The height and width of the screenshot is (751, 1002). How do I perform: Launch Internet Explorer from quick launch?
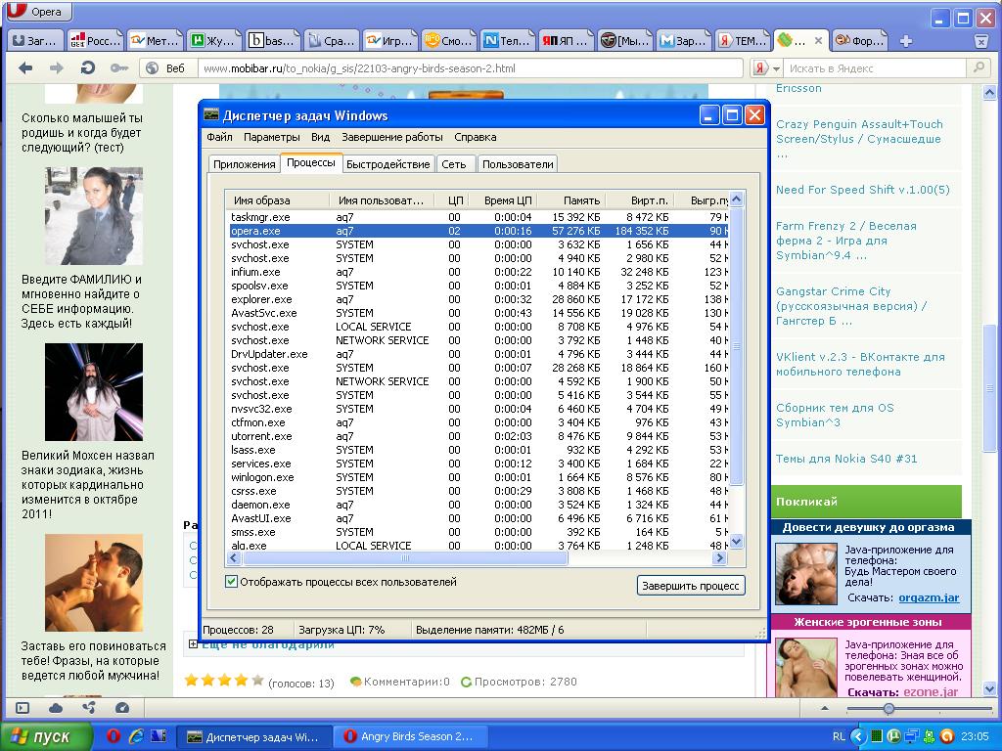(135, 736)
